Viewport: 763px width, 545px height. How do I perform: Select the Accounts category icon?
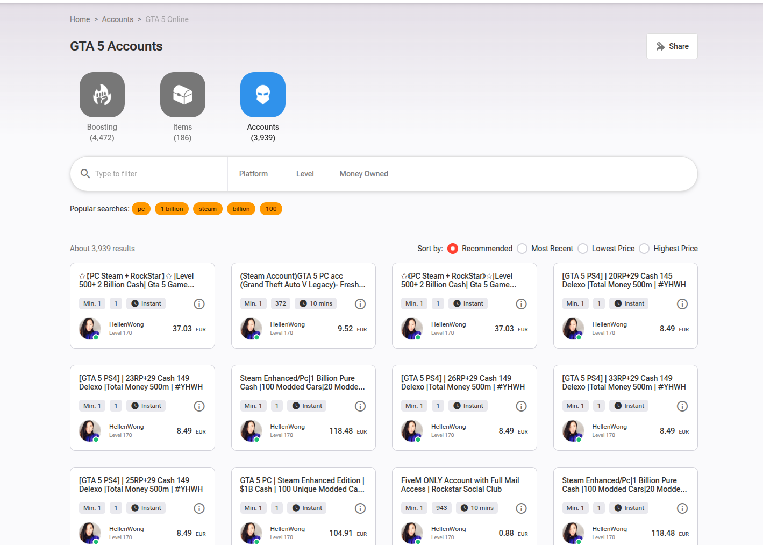pos(262,95)
